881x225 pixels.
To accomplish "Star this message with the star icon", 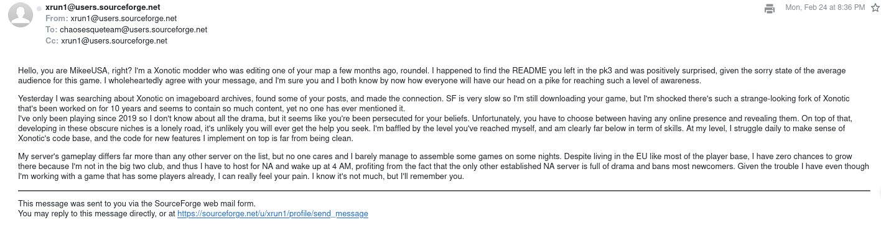I will [874, 7].
